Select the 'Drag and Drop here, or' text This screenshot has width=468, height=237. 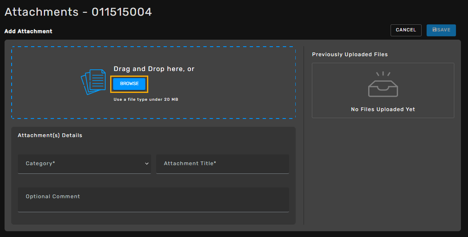click(154, 69)
